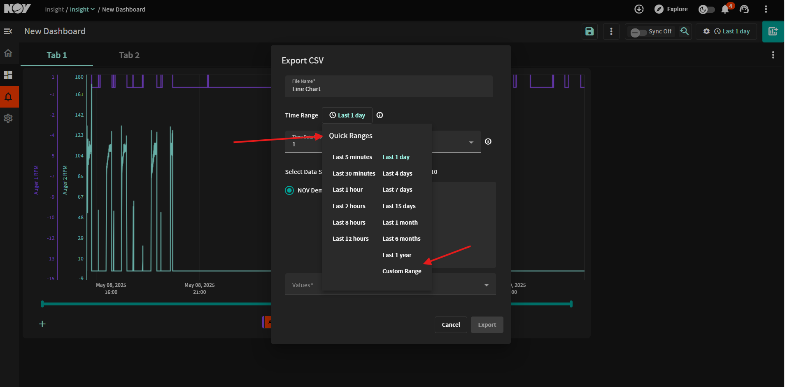Toggle dark mode switch
This screenshot has width=785, height=387.
[707, 9]
